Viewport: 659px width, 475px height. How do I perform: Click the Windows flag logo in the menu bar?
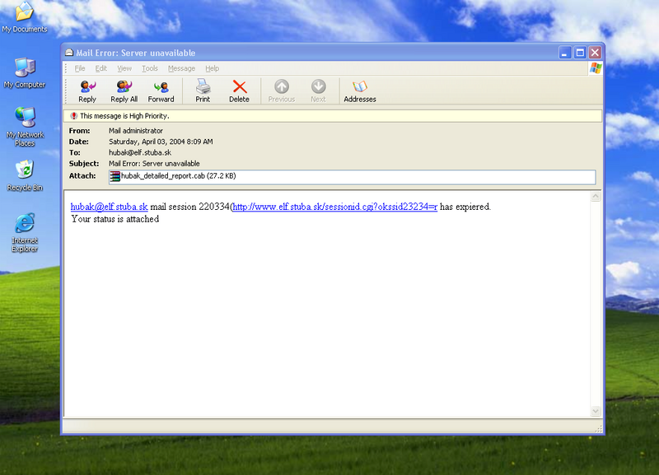(596, 68)
